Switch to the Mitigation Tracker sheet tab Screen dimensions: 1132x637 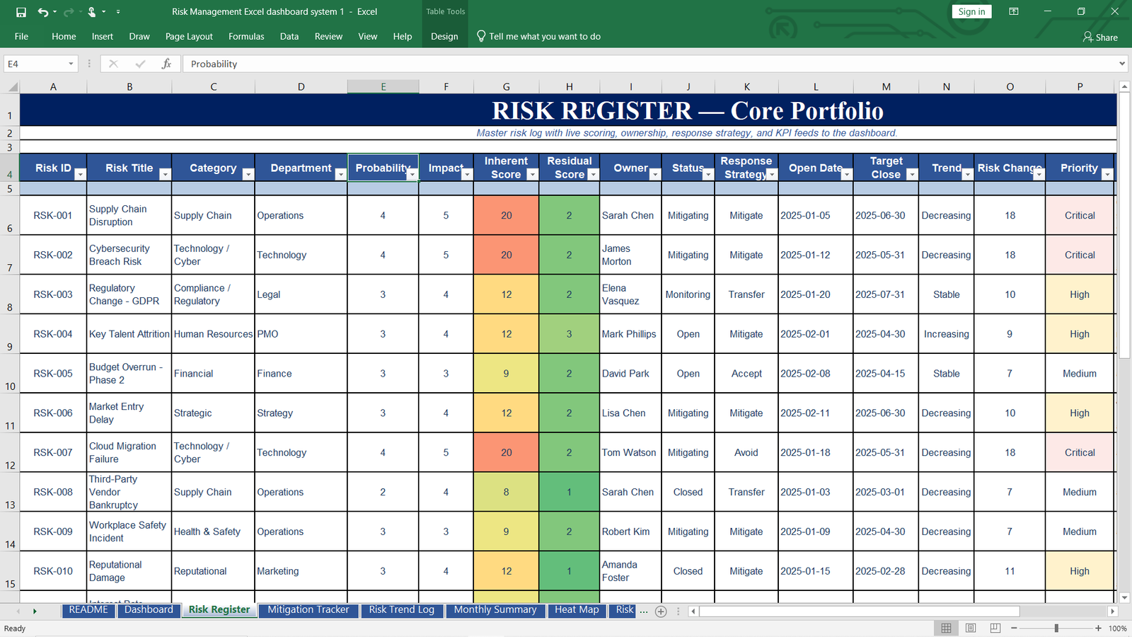pos(308,610)
